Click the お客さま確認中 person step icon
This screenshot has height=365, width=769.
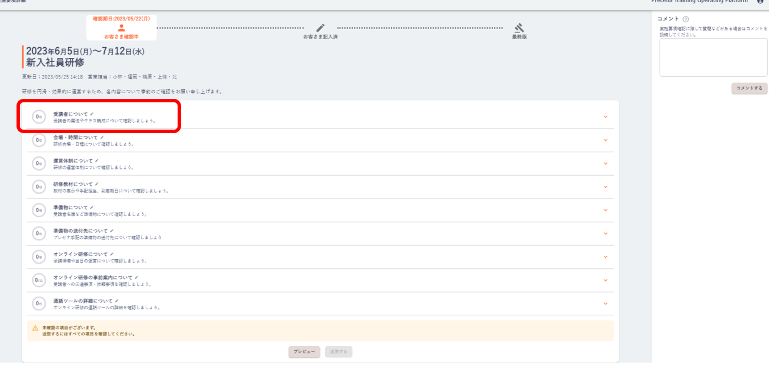click(x=121, y=27)
